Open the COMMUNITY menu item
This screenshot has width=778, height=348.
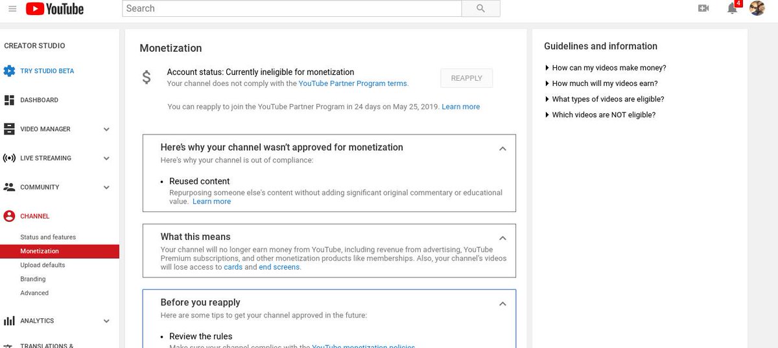[40, 188]
